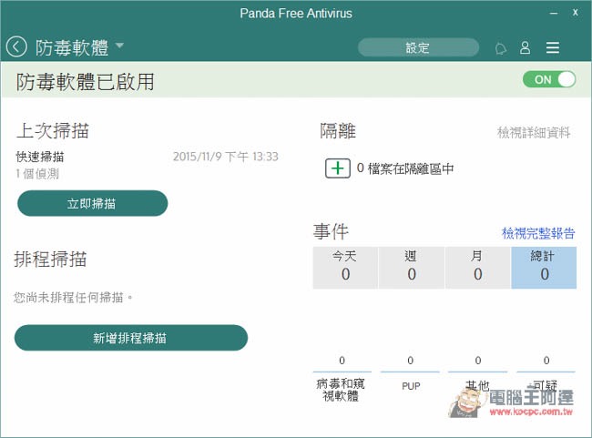Click the green plus quarantine icon
Image resolution: width=592 pixels, height=438 pixels.
(338, 168)
